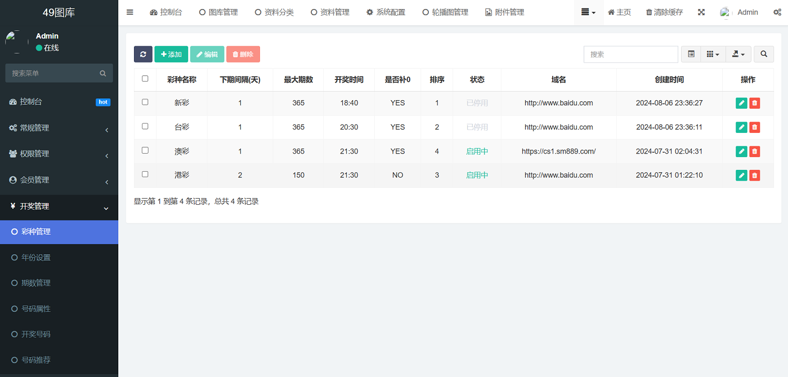The height and width of the screenshot is (377, 788).
Task: Click the delete trash icon for 港彩 row
Action: (x=754, y=175)
